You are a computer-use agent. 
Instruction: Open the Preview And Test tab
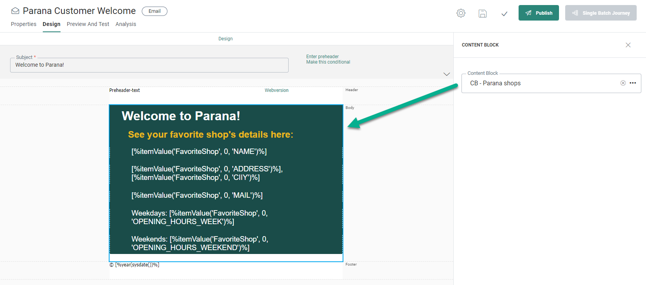tap(88, 24)
